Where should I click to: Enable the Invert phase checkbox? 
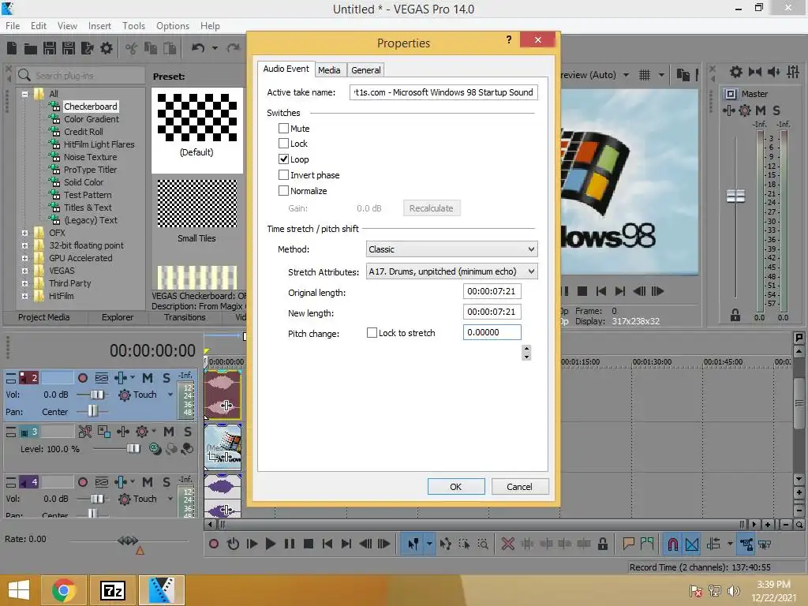[283, 175]
